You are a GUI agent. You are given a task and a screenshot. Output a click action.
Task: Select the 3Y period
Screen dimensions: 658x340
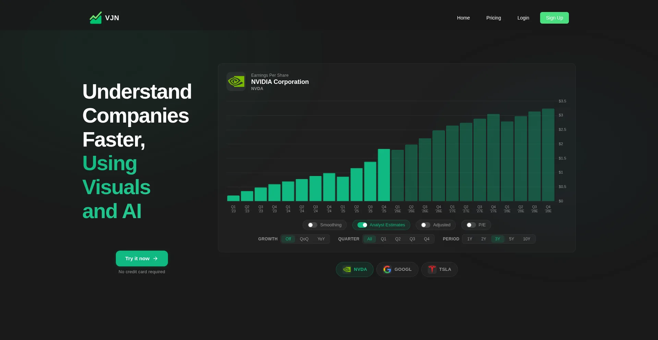(498, 239)
